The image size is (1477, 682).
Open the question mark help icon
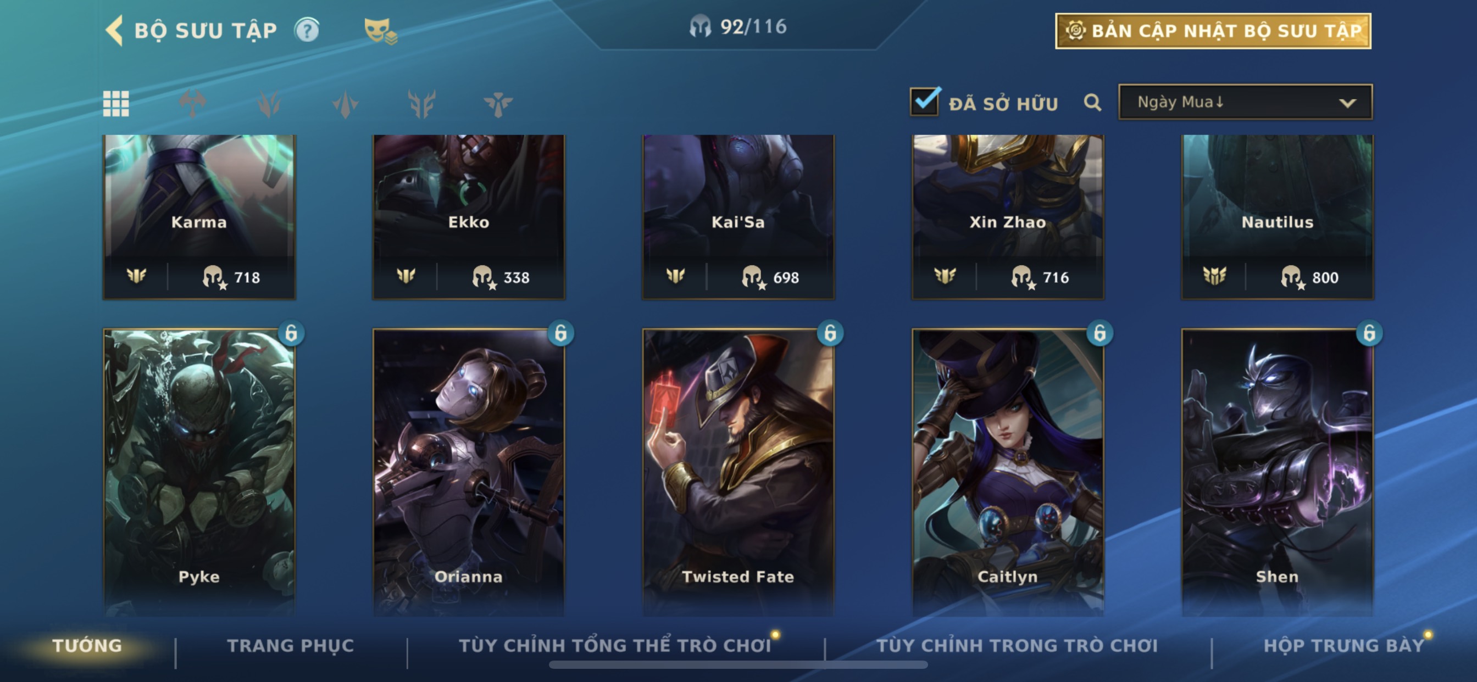(307, 30)
